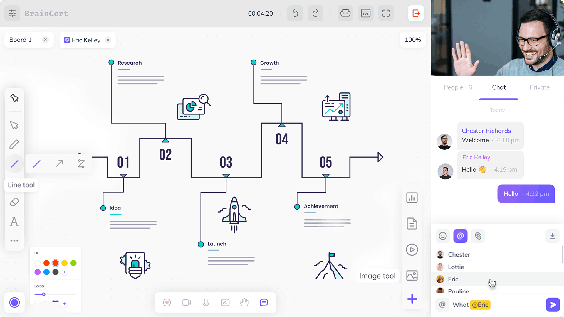Open the media player tool

pyautogui.click(x=412, y=250)
